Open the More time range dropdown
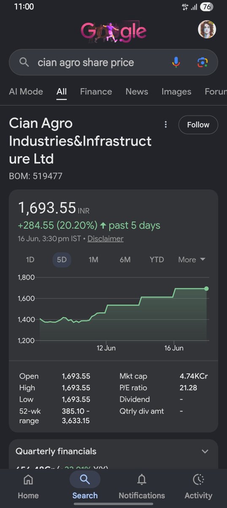 [x=192, y=260]
